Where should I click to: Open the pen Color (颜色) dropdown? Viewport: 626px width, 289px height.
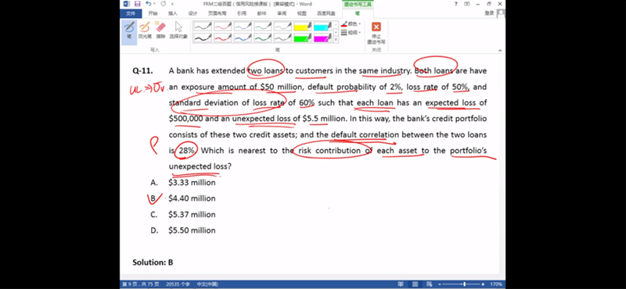351,24
